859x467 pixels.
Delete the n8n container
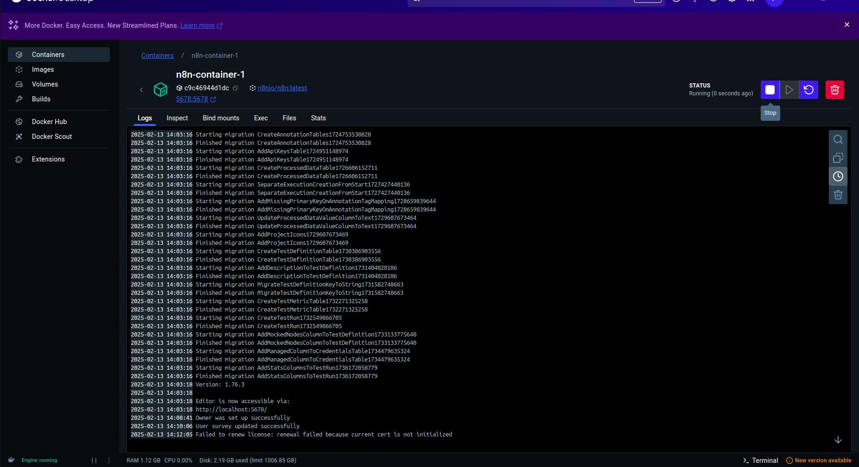834,90
